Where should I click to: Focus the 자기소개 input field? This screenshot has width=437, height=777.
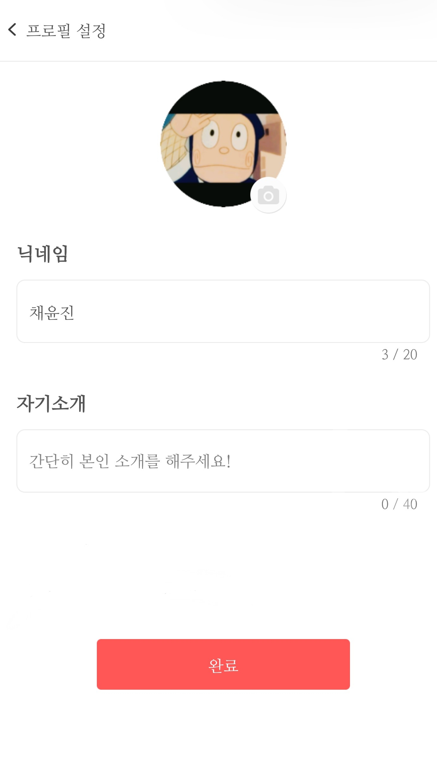pyautogui.click(x=223, y=461)
